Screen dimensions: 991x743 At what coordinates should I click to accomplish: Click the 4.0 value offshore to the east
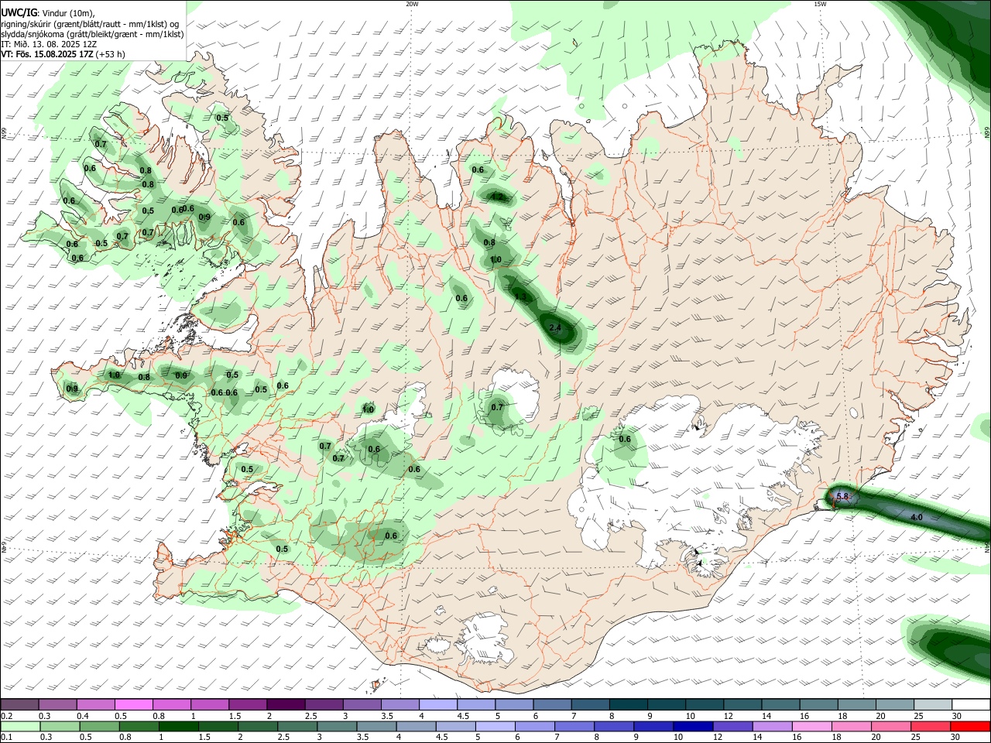click(917, 517)
